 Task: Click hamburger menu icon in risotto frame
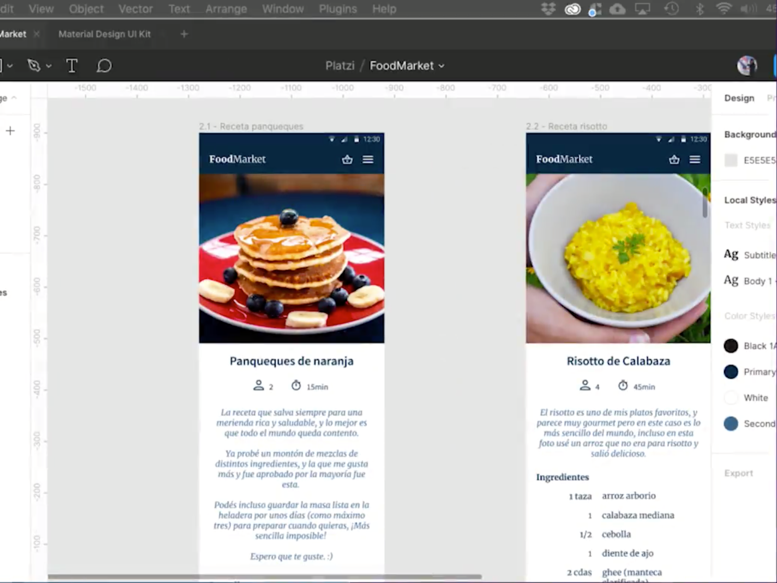694,159
